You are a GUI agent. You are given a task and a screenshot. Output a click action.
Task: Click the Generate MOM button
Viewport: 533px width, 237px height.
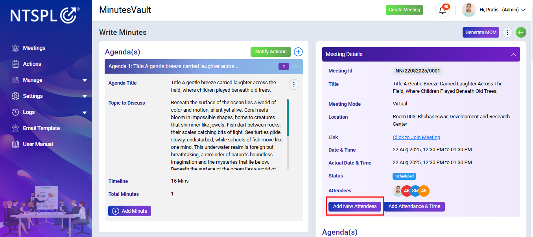(481, 33)
